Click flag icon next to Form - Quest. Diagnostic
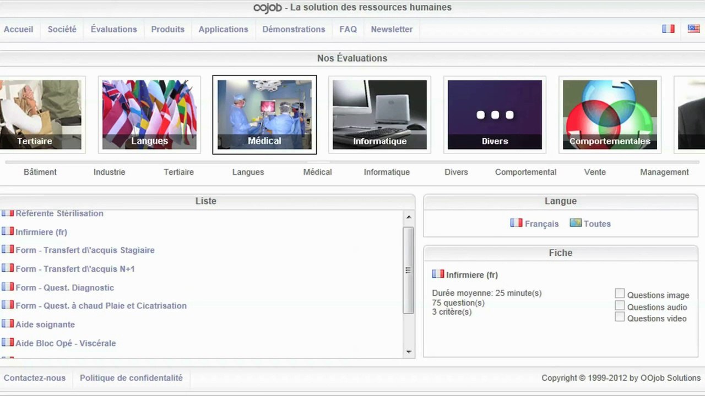 8,287
